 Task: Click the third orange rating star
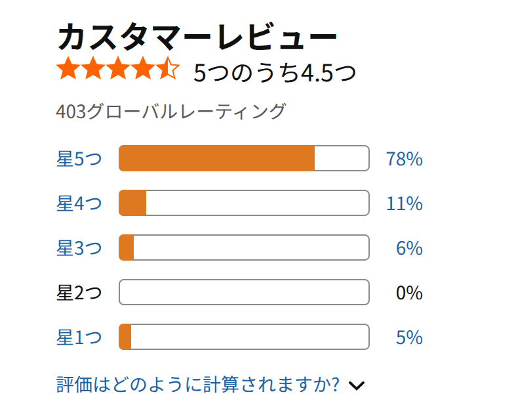pos(118,68)
